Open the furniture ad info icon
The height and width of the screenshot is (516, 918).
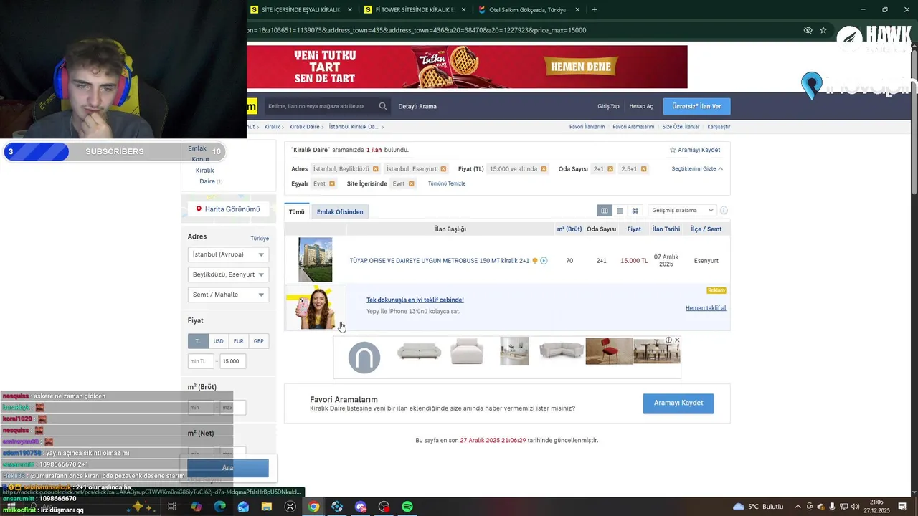pos(668,340)
